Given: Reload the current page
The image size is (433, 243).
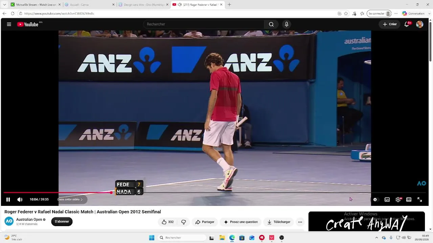Looking at the screenshot, I should point(13,13).
